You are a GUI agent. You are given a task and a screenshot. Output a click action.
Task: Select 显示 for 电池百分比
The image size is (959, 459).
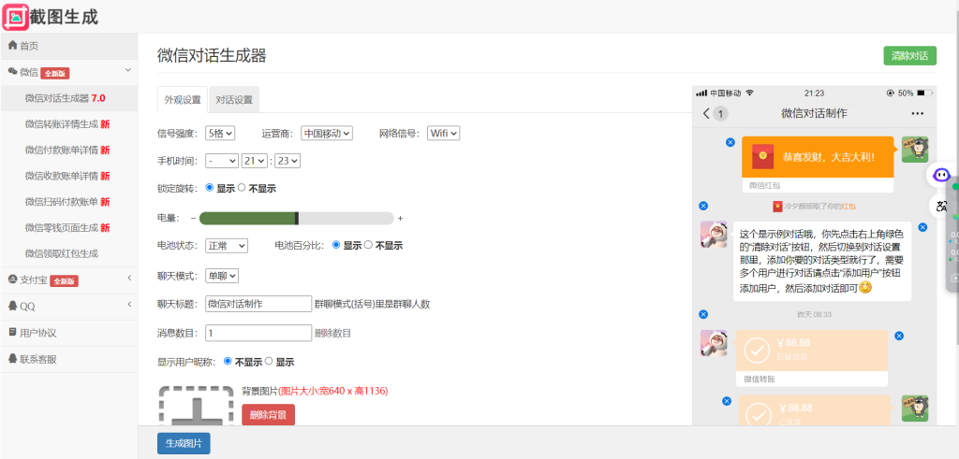[x=336, y=245]
